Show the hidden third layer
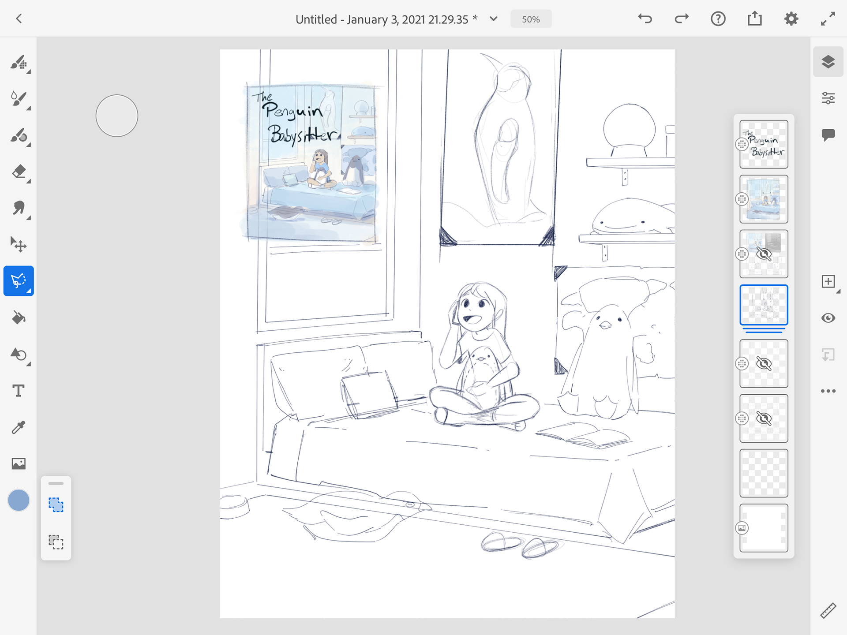 pos(764,254)
